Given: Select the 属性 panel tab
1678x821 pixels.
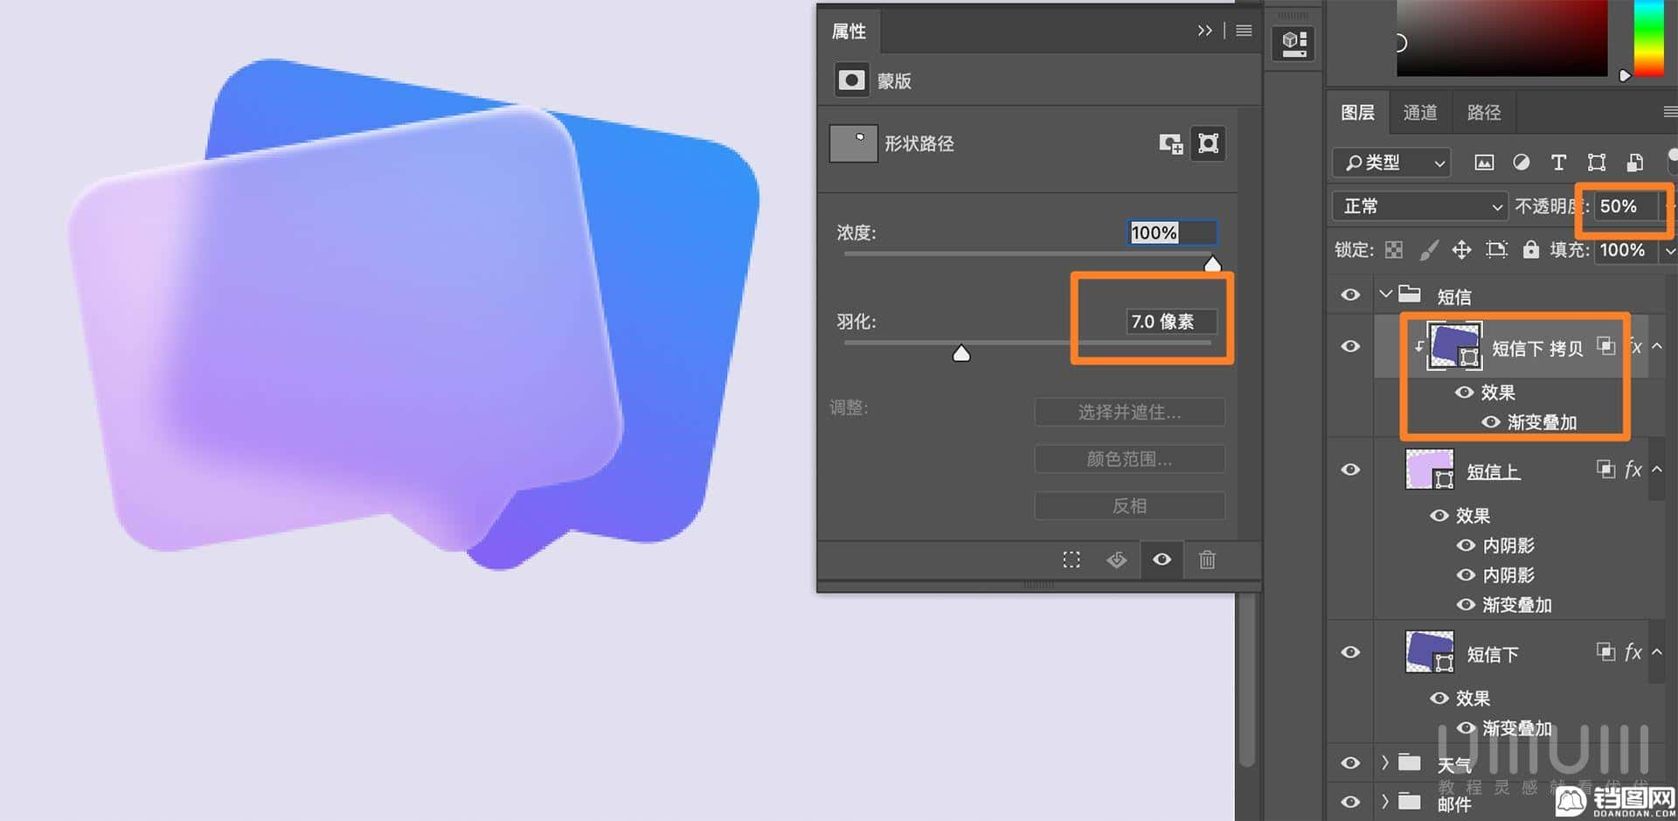Looking at the screenshot, I should click(x=849, y=31).
